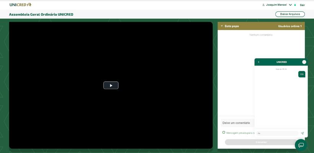
Task: Click the round avatar in chat popup header
Action: tap(304, 62)
